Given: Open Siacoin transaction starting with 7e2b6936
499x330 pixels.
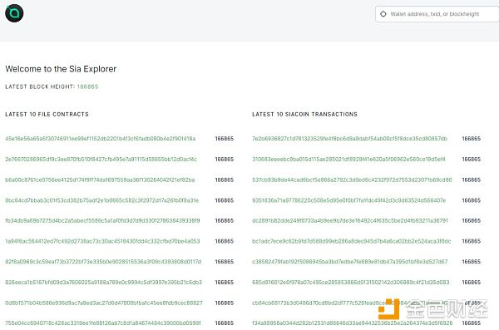Looking at the screenshot, I should click(x=350, y=139).
